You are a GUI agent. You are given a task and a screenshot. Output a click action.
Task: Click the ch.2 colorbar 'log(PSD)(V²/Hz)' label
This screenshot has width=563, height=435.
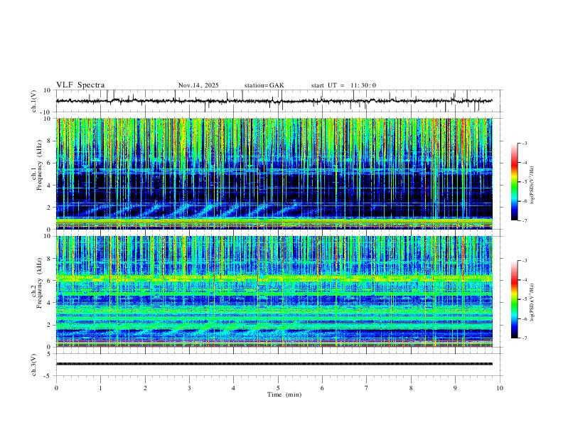532,303
